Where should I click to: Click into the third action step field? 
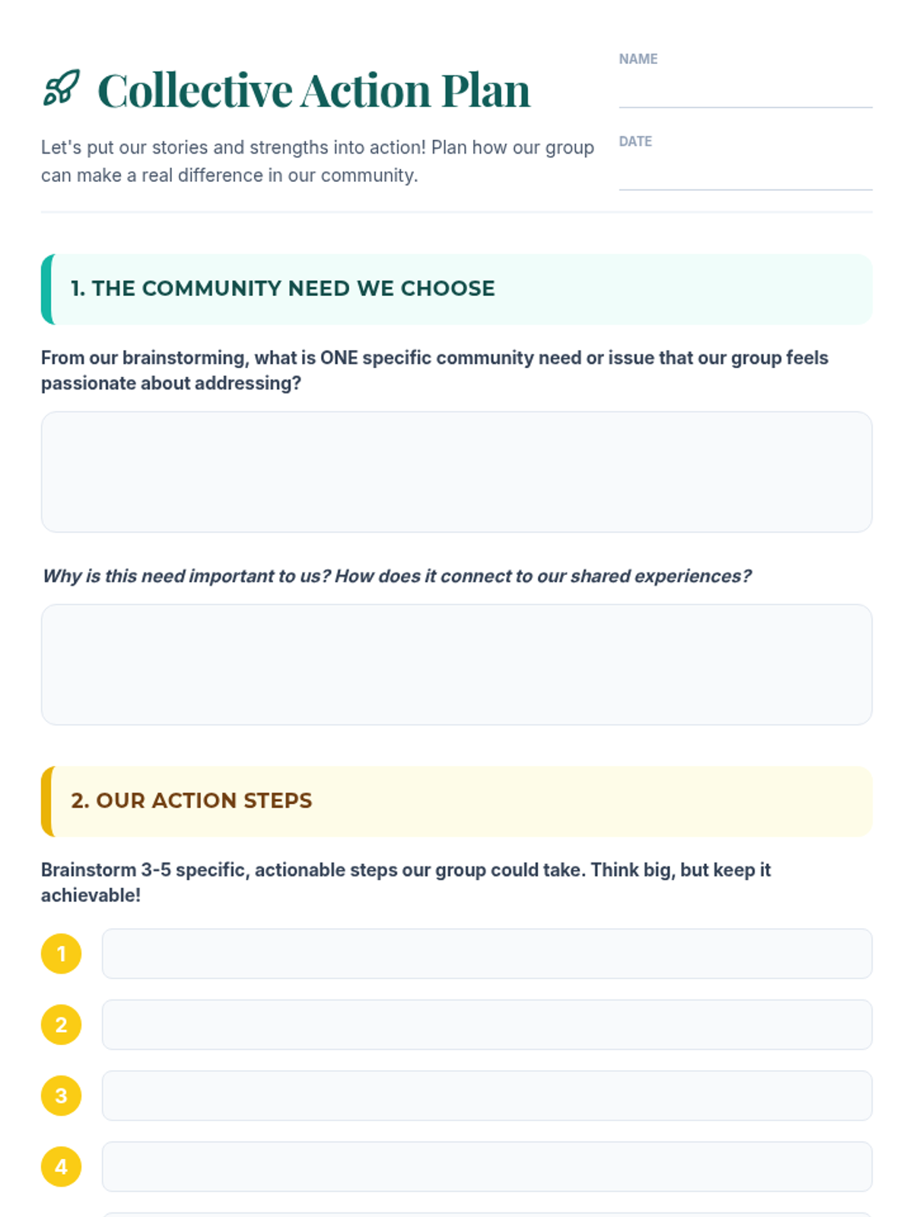[x=487, y=1095]
